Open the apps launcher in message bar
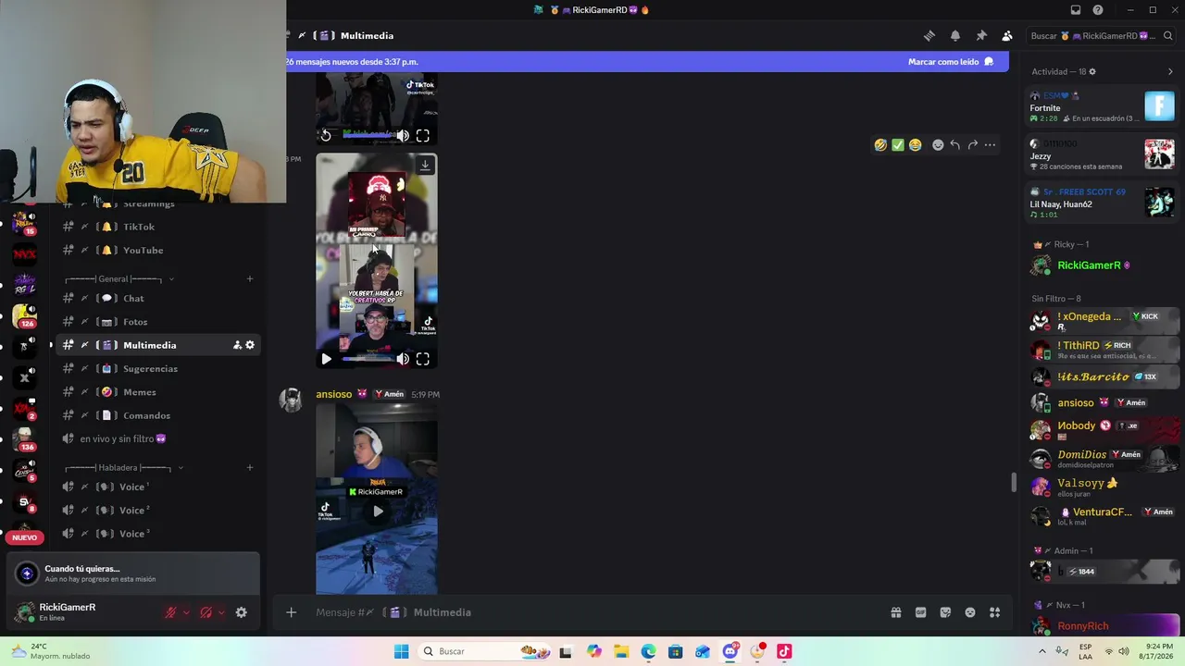Viewport: 1185px width, 666px height. tap(995, 612)
